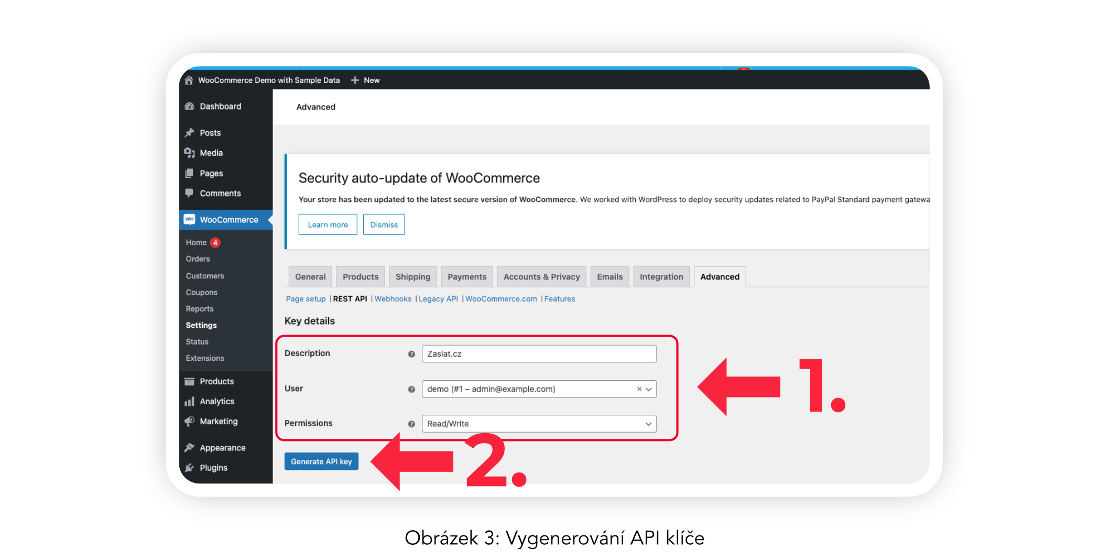This screenshot has height=559, width=1110.
Task: Open Media in the sidebar
Action: 211,153
